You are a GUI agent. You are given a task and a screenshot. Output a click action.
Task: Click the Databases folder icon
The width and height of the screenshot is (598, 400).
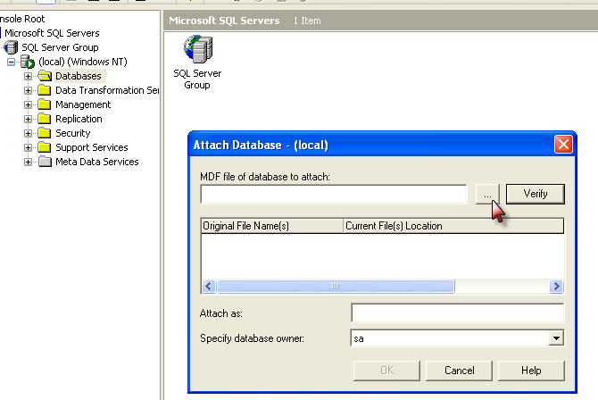(45, 76)
